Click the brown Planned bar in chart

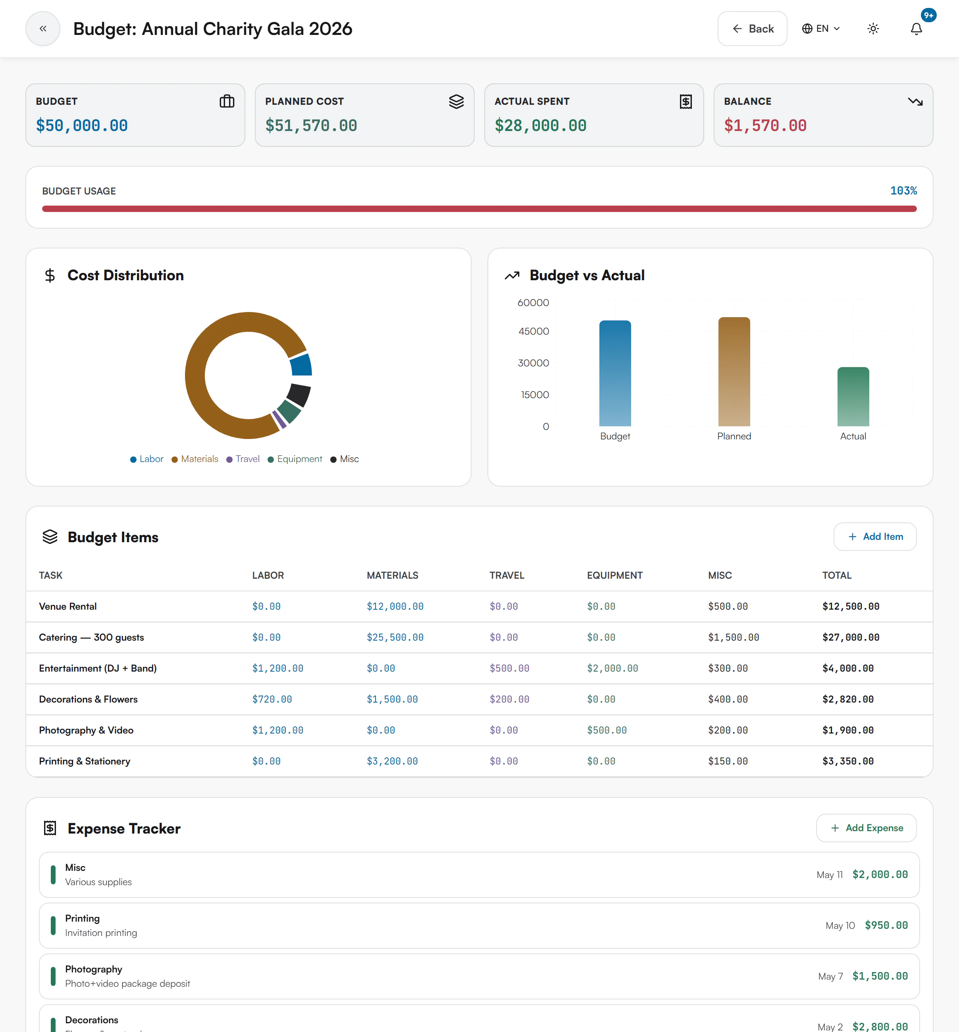point(734,372)
